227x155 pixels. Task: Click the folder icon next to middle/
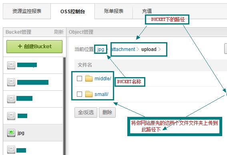tap(89, 78)
